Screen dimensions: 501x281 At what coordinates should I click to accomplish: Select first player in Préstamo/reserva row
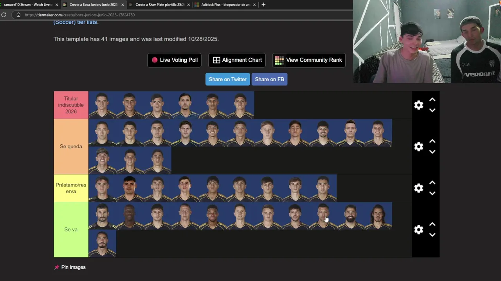tap(102, 188)
